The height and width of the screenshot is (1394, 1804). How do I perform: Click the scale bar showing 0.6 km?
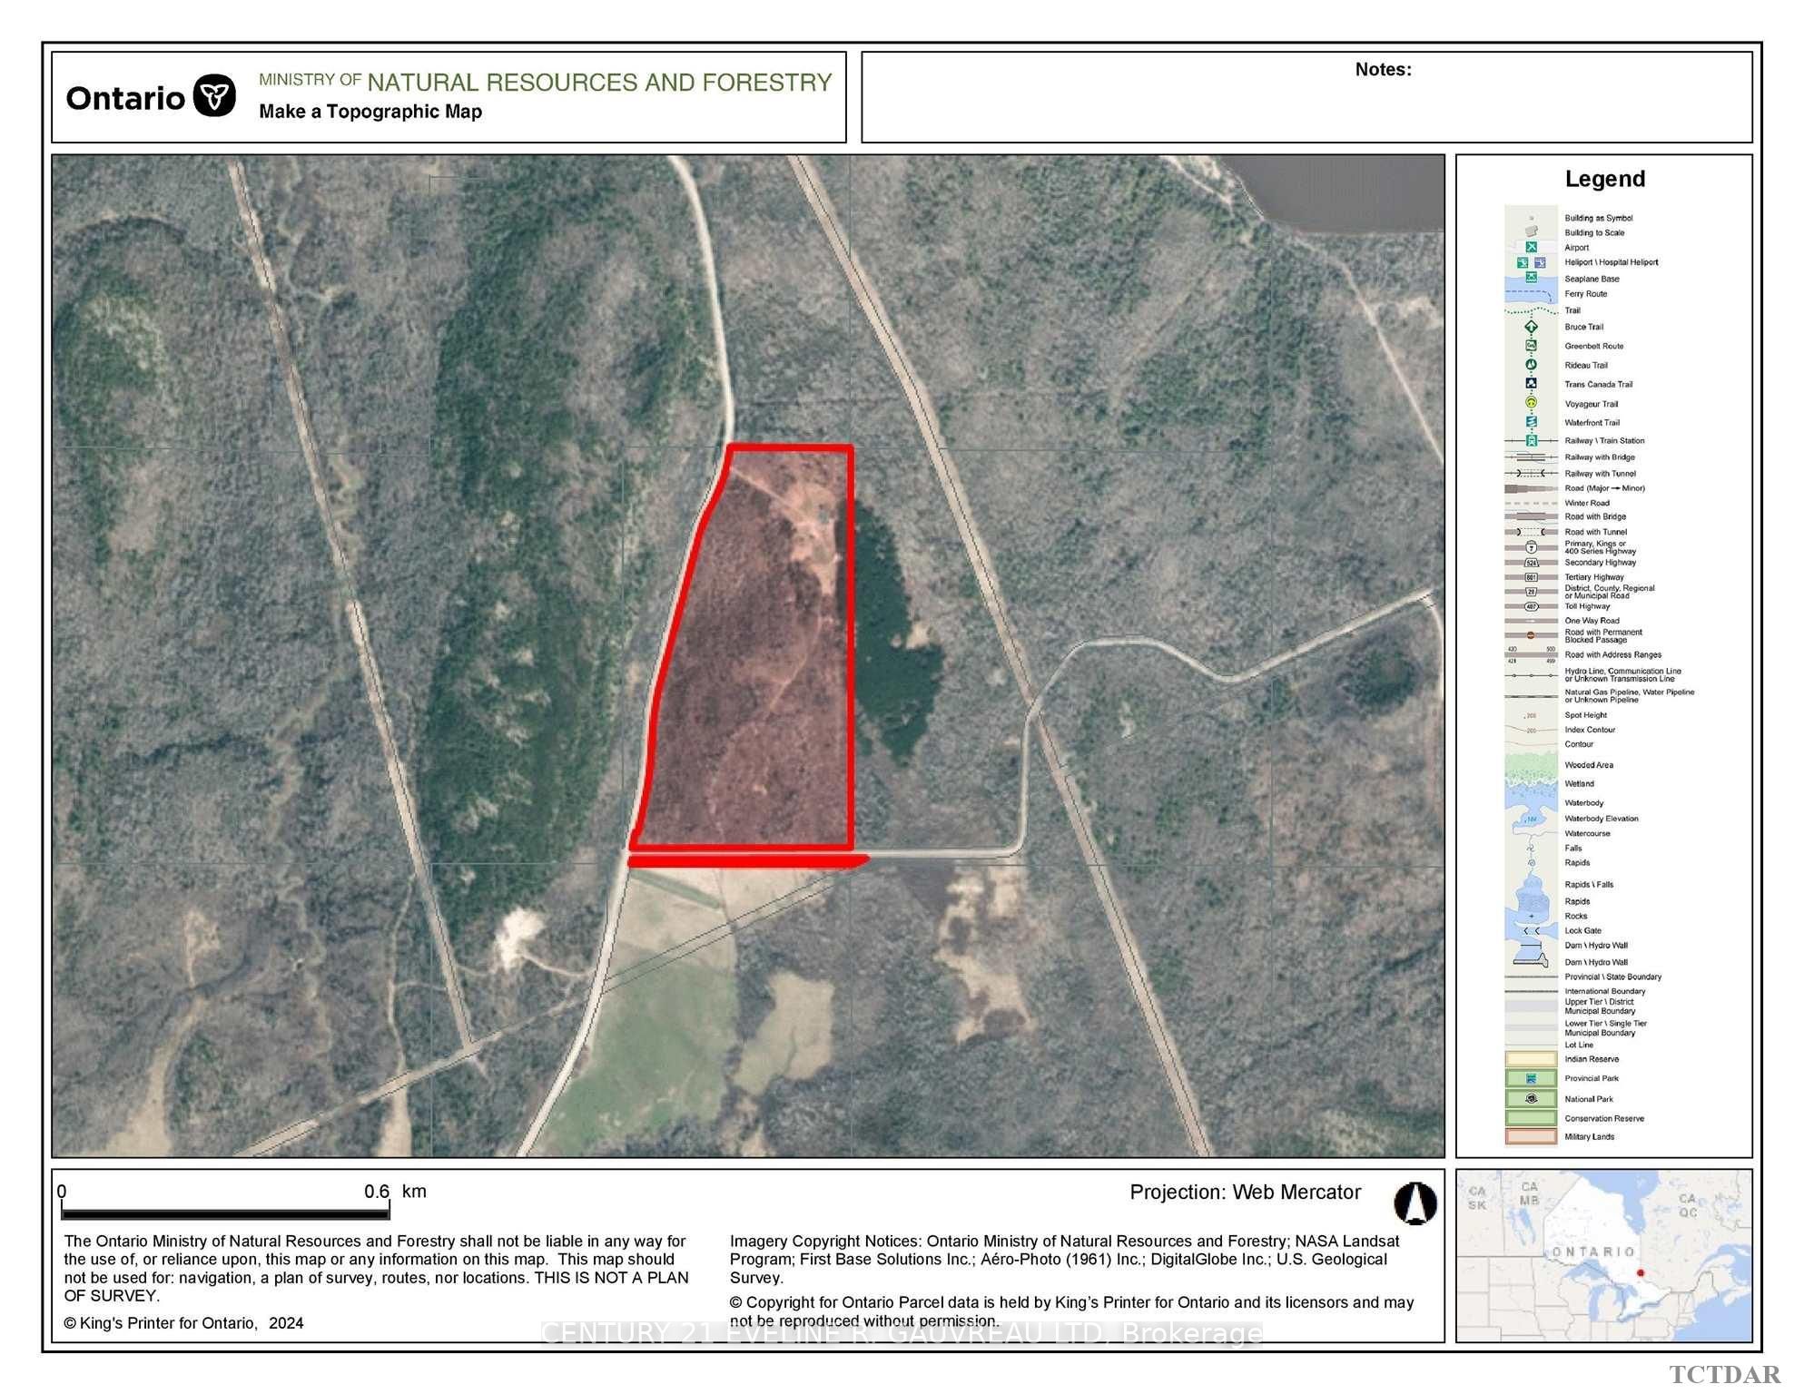[x=225, y=1212]
